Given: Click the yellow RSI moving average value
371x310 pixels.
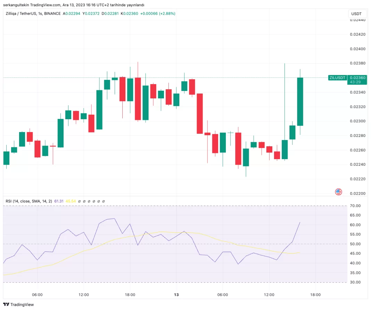Looking at the screenshot, I should 71,201.
